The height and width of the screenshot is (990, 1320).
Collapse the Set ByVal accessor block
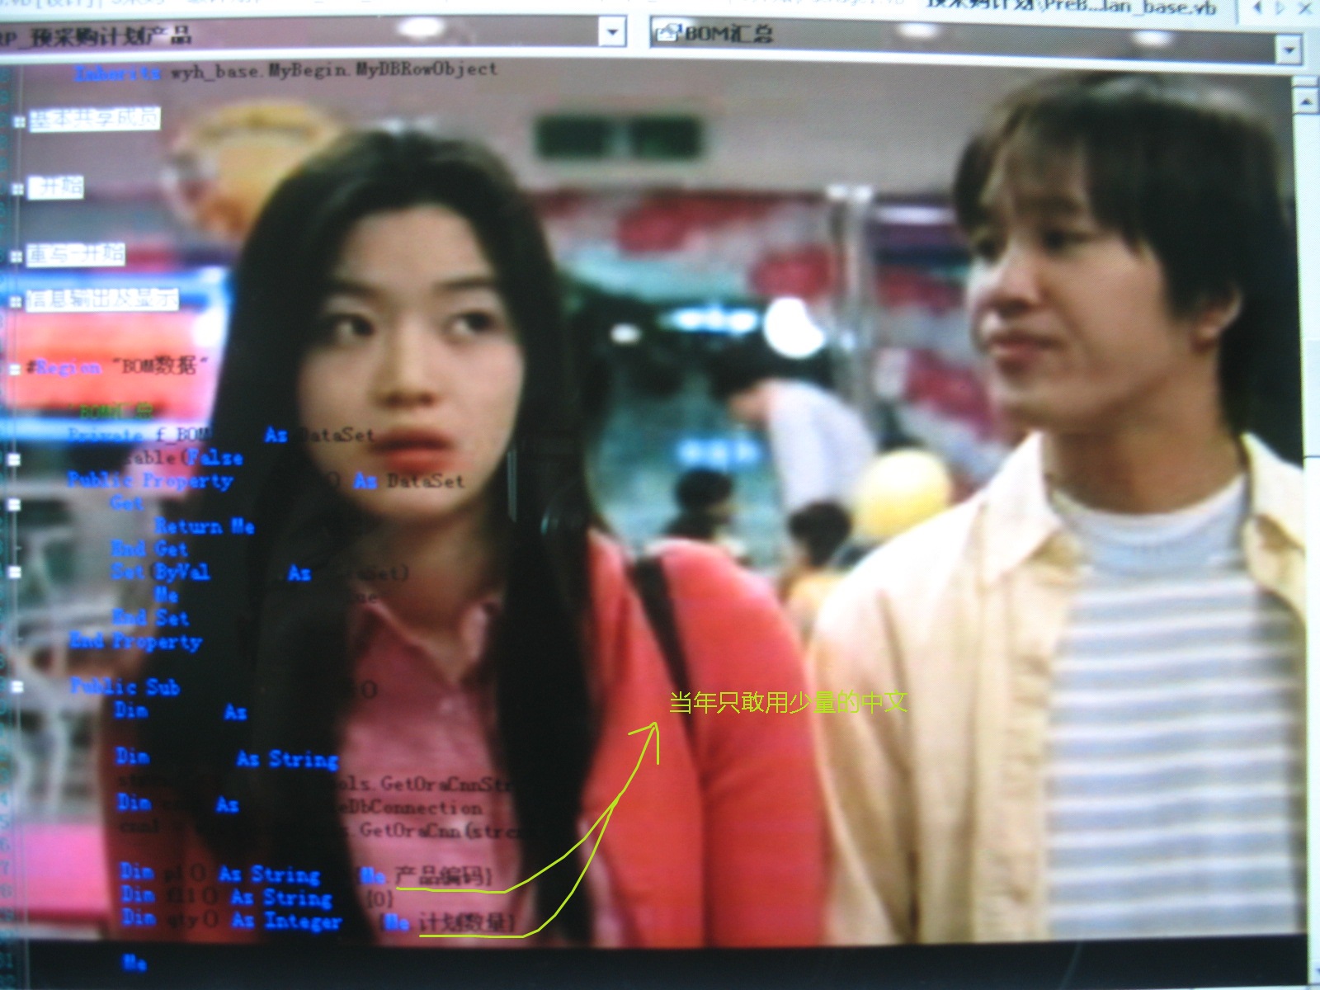point(14,572)
